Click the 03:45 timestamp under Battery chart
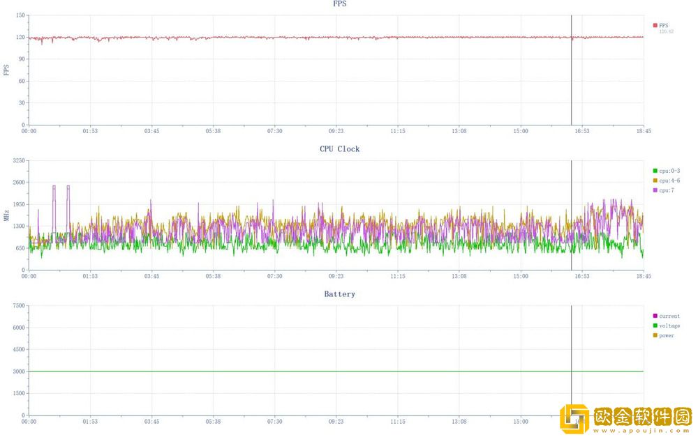 click(151, 421)
